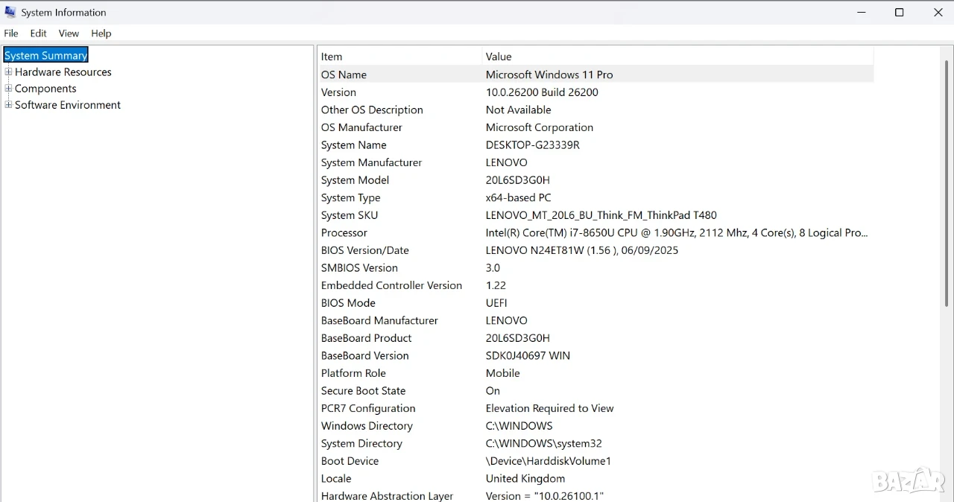Maximize the System Information window
The width and height of the screenshot is (954, 502).
tap(900, 12)
